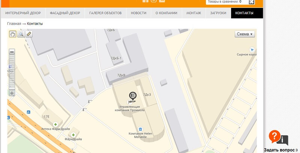Select the hand pan tool on map
The image size is (300, 153).
(x=13, y=34)
